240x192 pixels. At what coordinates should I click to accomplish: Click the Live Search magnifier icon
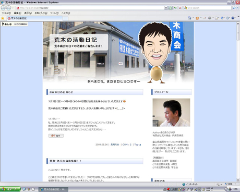point(234,8)
